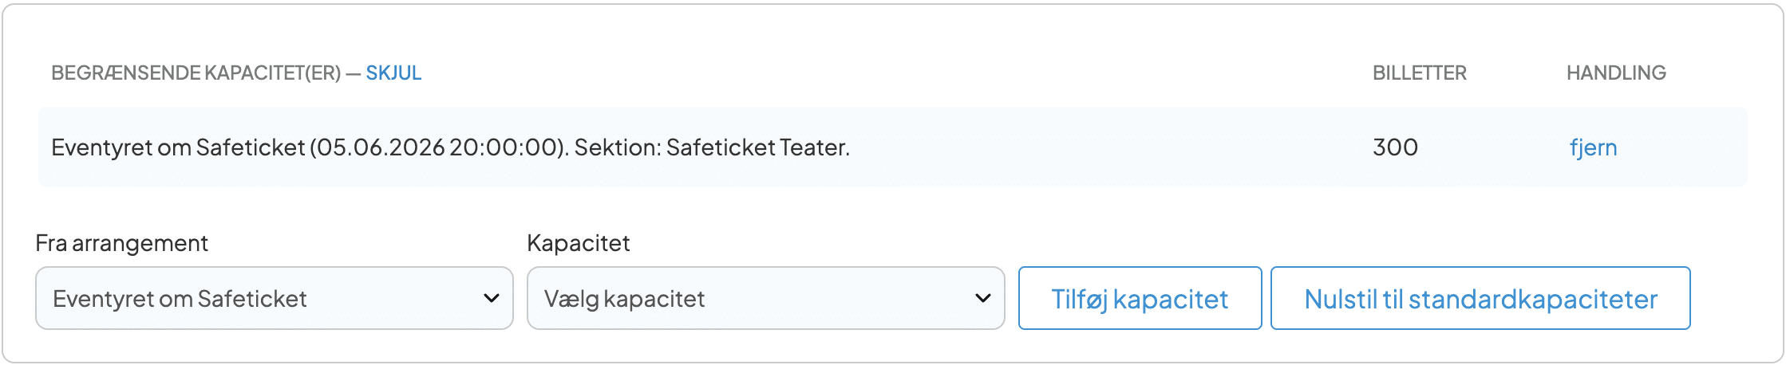Click the chevron arrow on the Kapacitet select
The image size is (1786, 365).
[983, 298]
